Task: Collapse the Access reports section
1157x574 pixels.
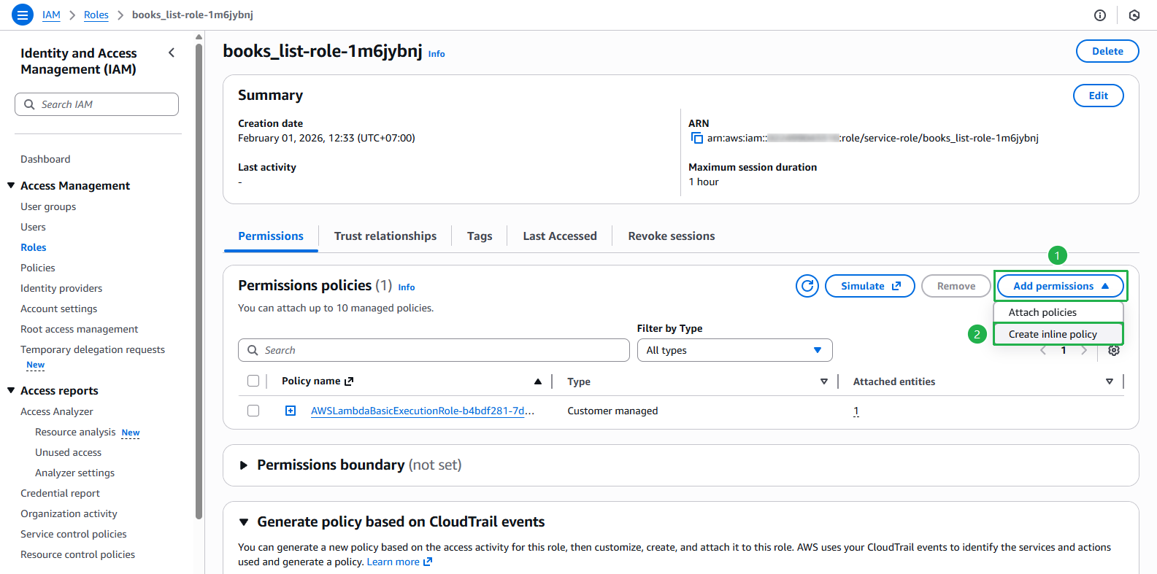Action: (x=11, y=390)
